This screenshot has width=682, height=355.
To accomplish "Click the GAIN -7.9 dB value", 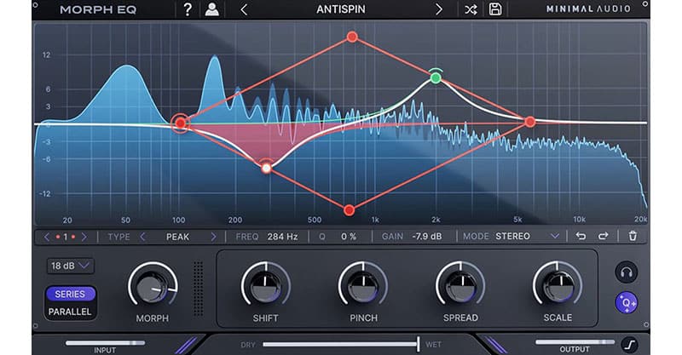I will tap(427, 237).
